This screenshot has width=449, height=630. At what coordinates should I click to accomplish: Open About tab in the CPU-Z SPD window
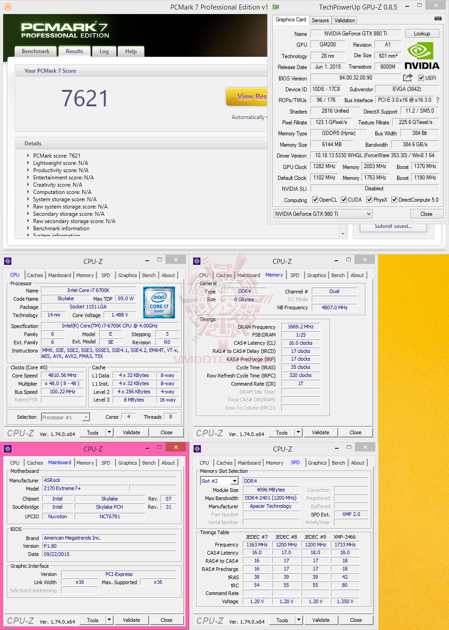click(x=358, y=463)
